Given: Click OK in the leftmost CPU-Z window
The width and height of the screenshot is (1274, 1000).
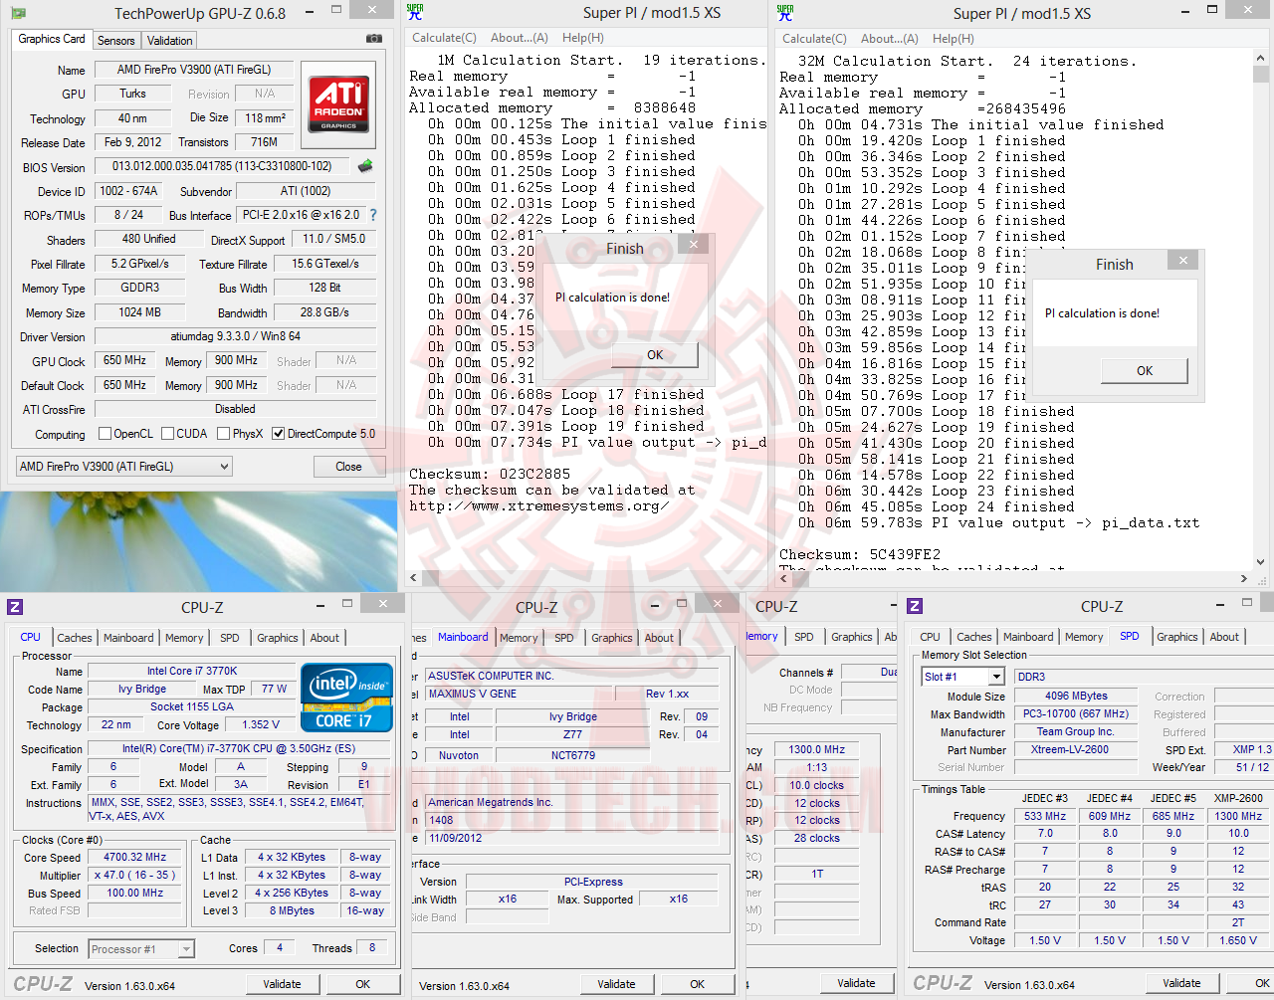Looking at the screenshot, I should [363, 984].
